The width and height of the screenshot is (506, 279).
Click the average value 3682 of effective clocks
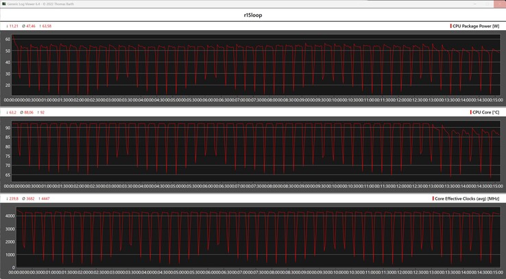[x=28, y=198]
